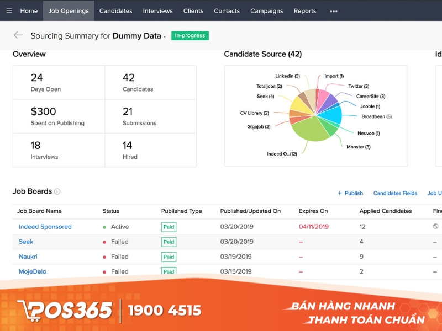Viewport: 442px width, 331px height.
Task: Open the Reports section
Action: coord(304,10)
